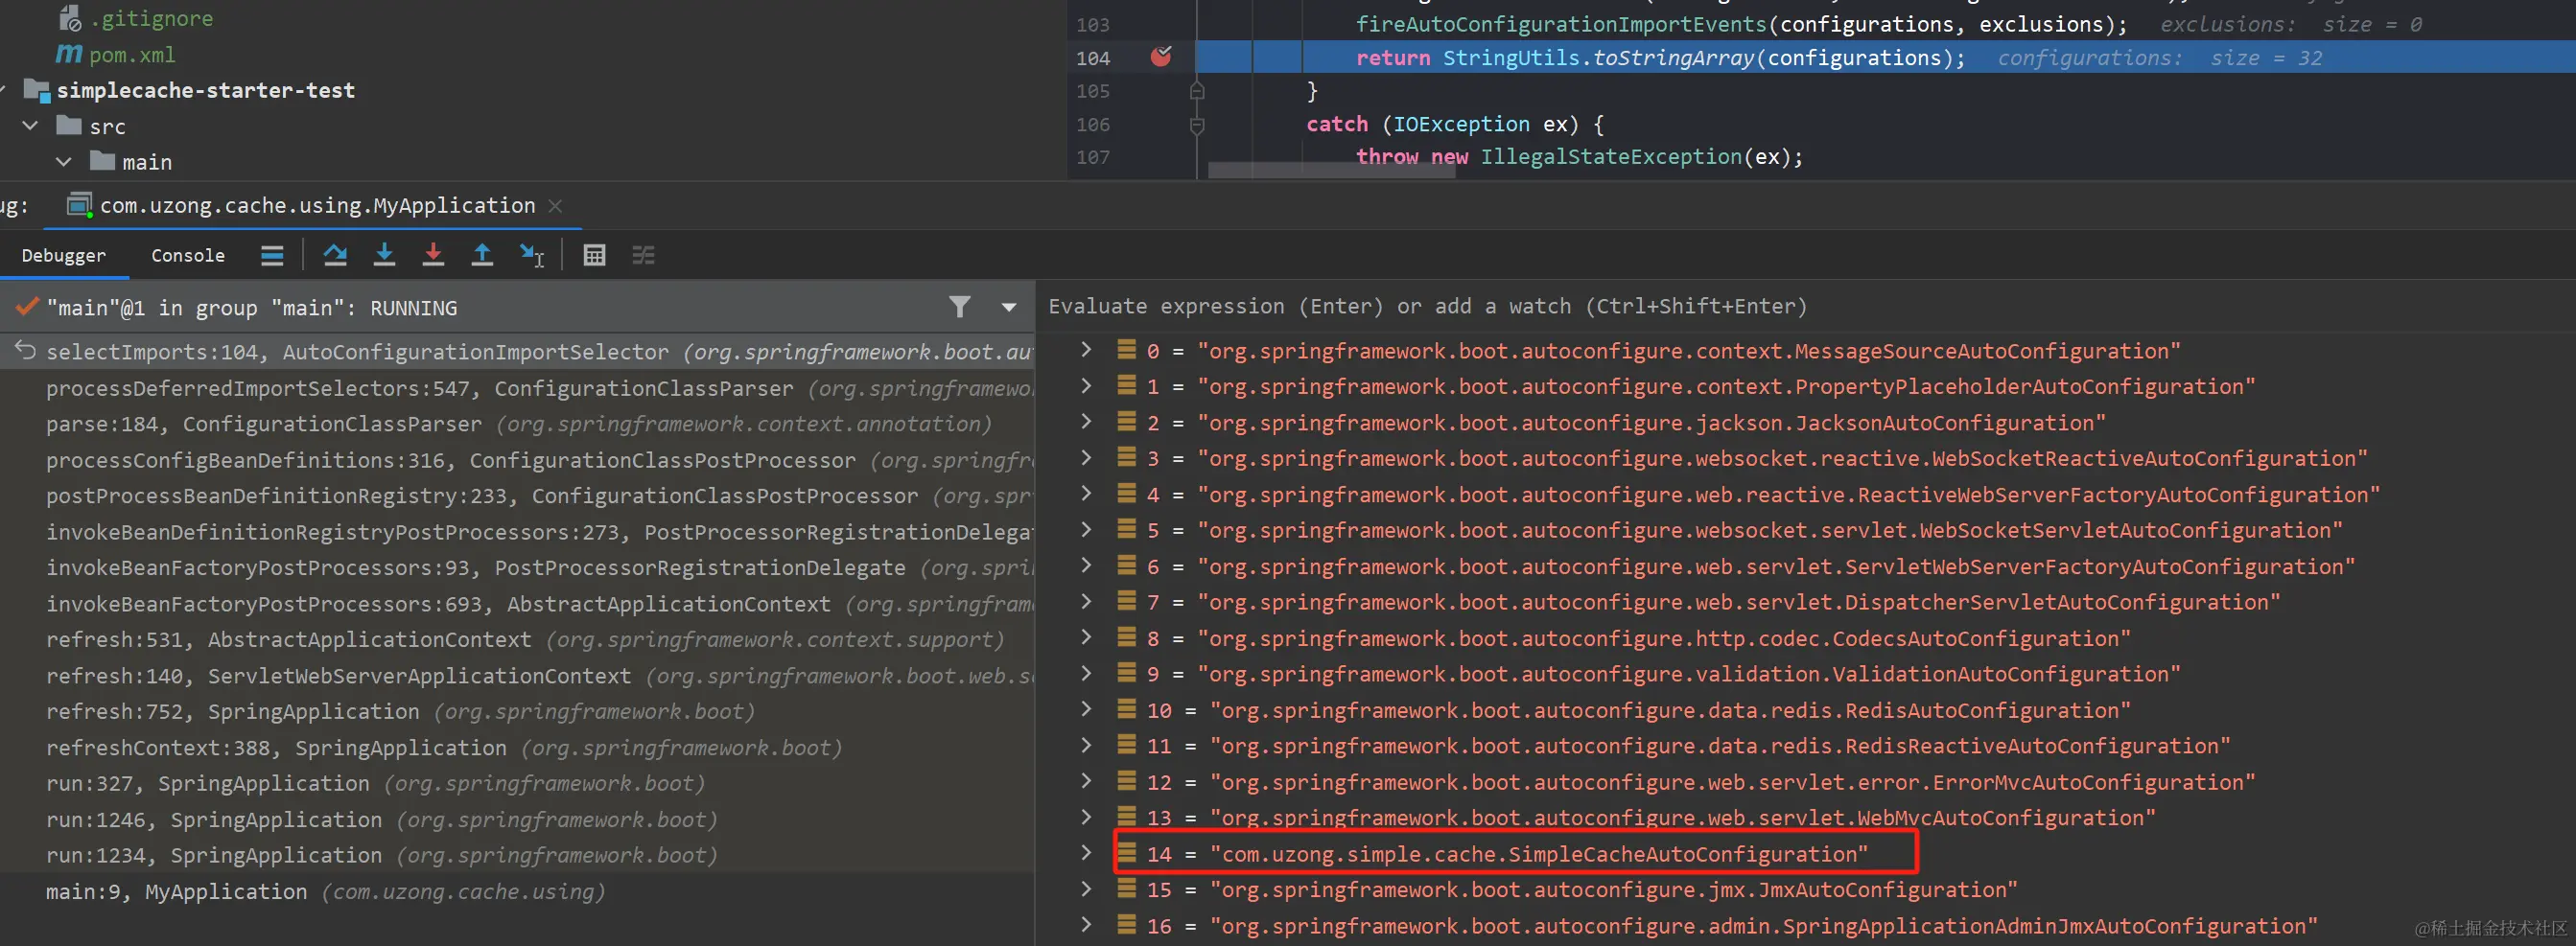2576x946 pixels.
Task: Select the processConfigBeanDefinitions:316 frame
Action: pyautogui.click(x=517, y=459)
